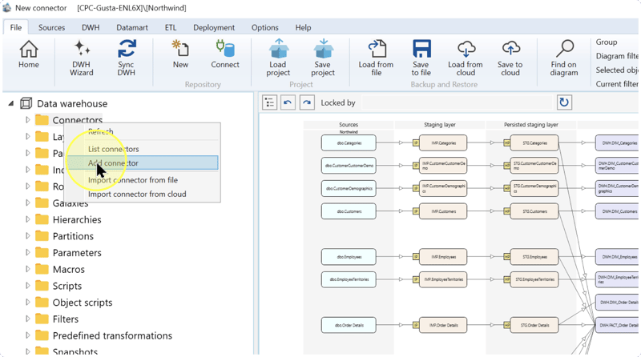Image resolution: width=641 pixels, height=357 pixels.
Task: Select the Data warehouse cube icon
Action: point(26,103)
